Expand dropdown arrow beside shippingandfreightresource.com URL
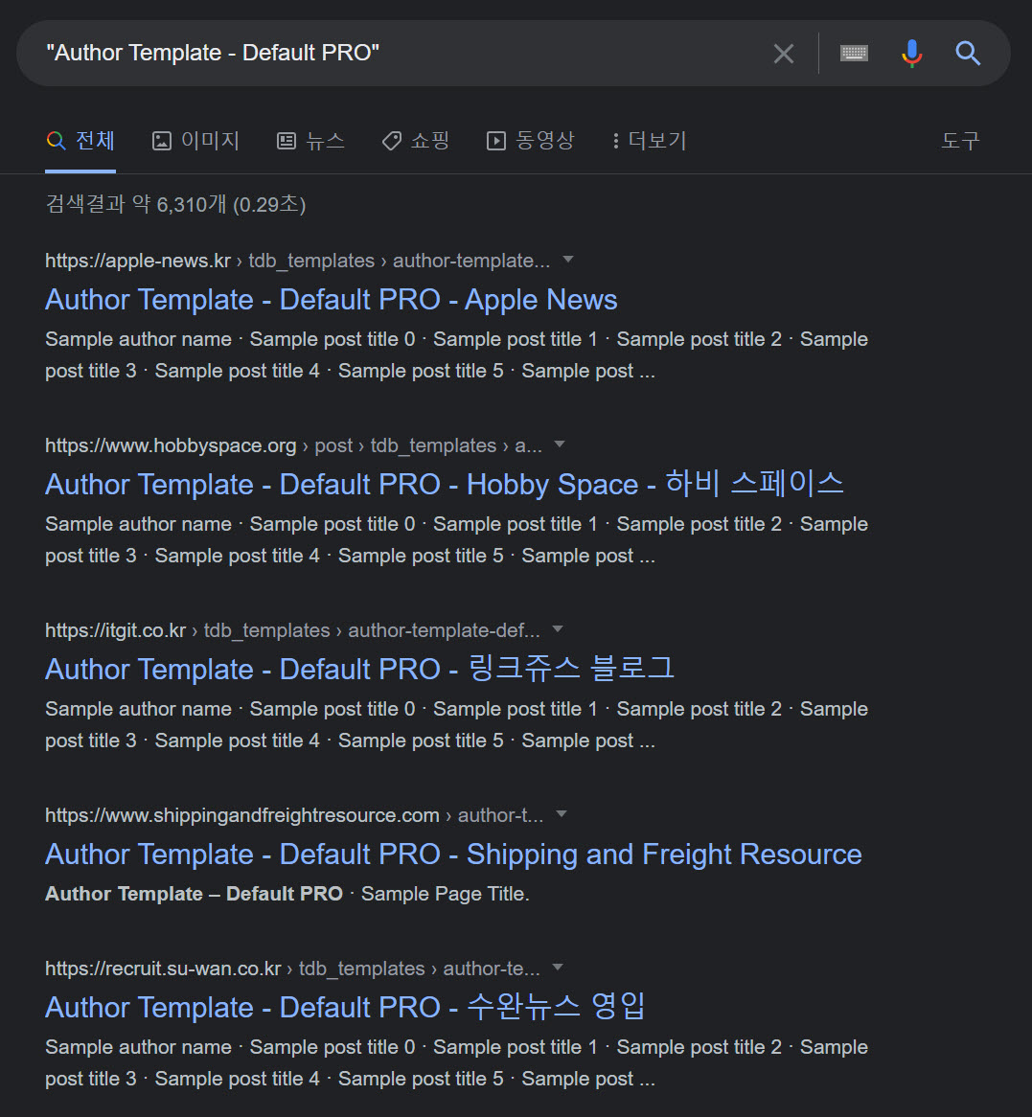 [x=561, y=813]
